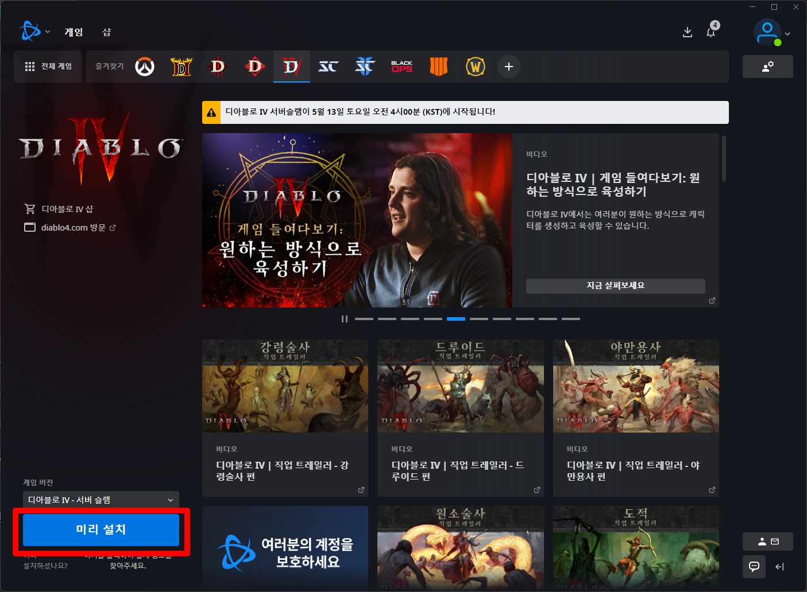The width and height of the screenshot is (807, 592).
Task: Click the 지금 살펴보세요 button
Action: (616, 286)
